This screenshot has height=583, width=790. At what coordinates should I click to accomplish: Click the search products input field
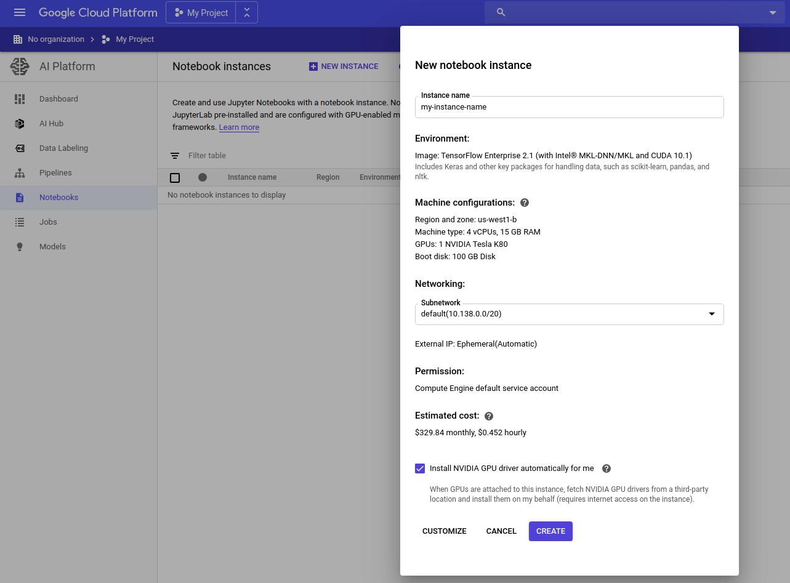(x=635, y=12)
